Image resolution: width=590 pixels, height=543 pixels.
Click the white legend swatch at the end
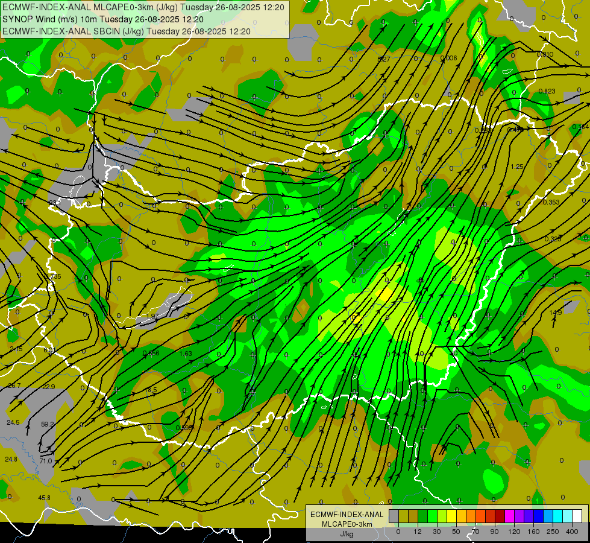pyautogui.click(x=577, y=516)
